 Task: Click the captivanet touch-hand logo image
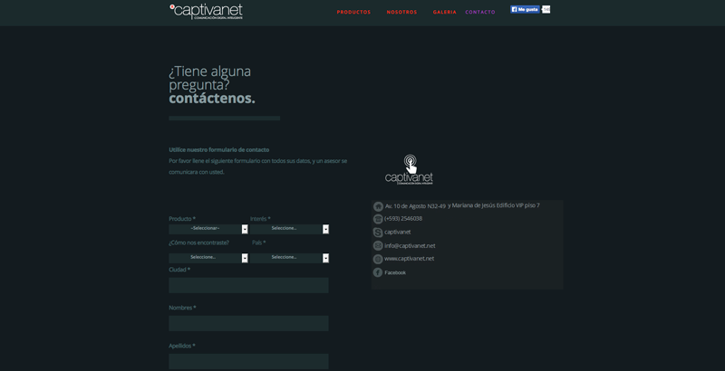coord(409,169)
